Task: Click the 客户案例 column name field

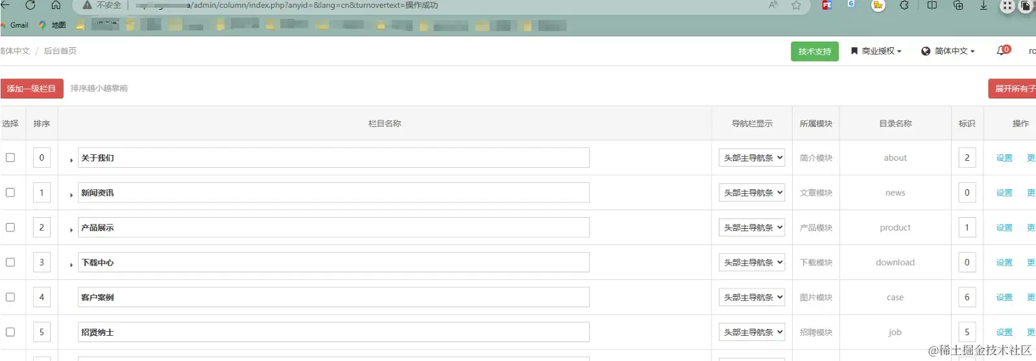Action: pos(333,297)
